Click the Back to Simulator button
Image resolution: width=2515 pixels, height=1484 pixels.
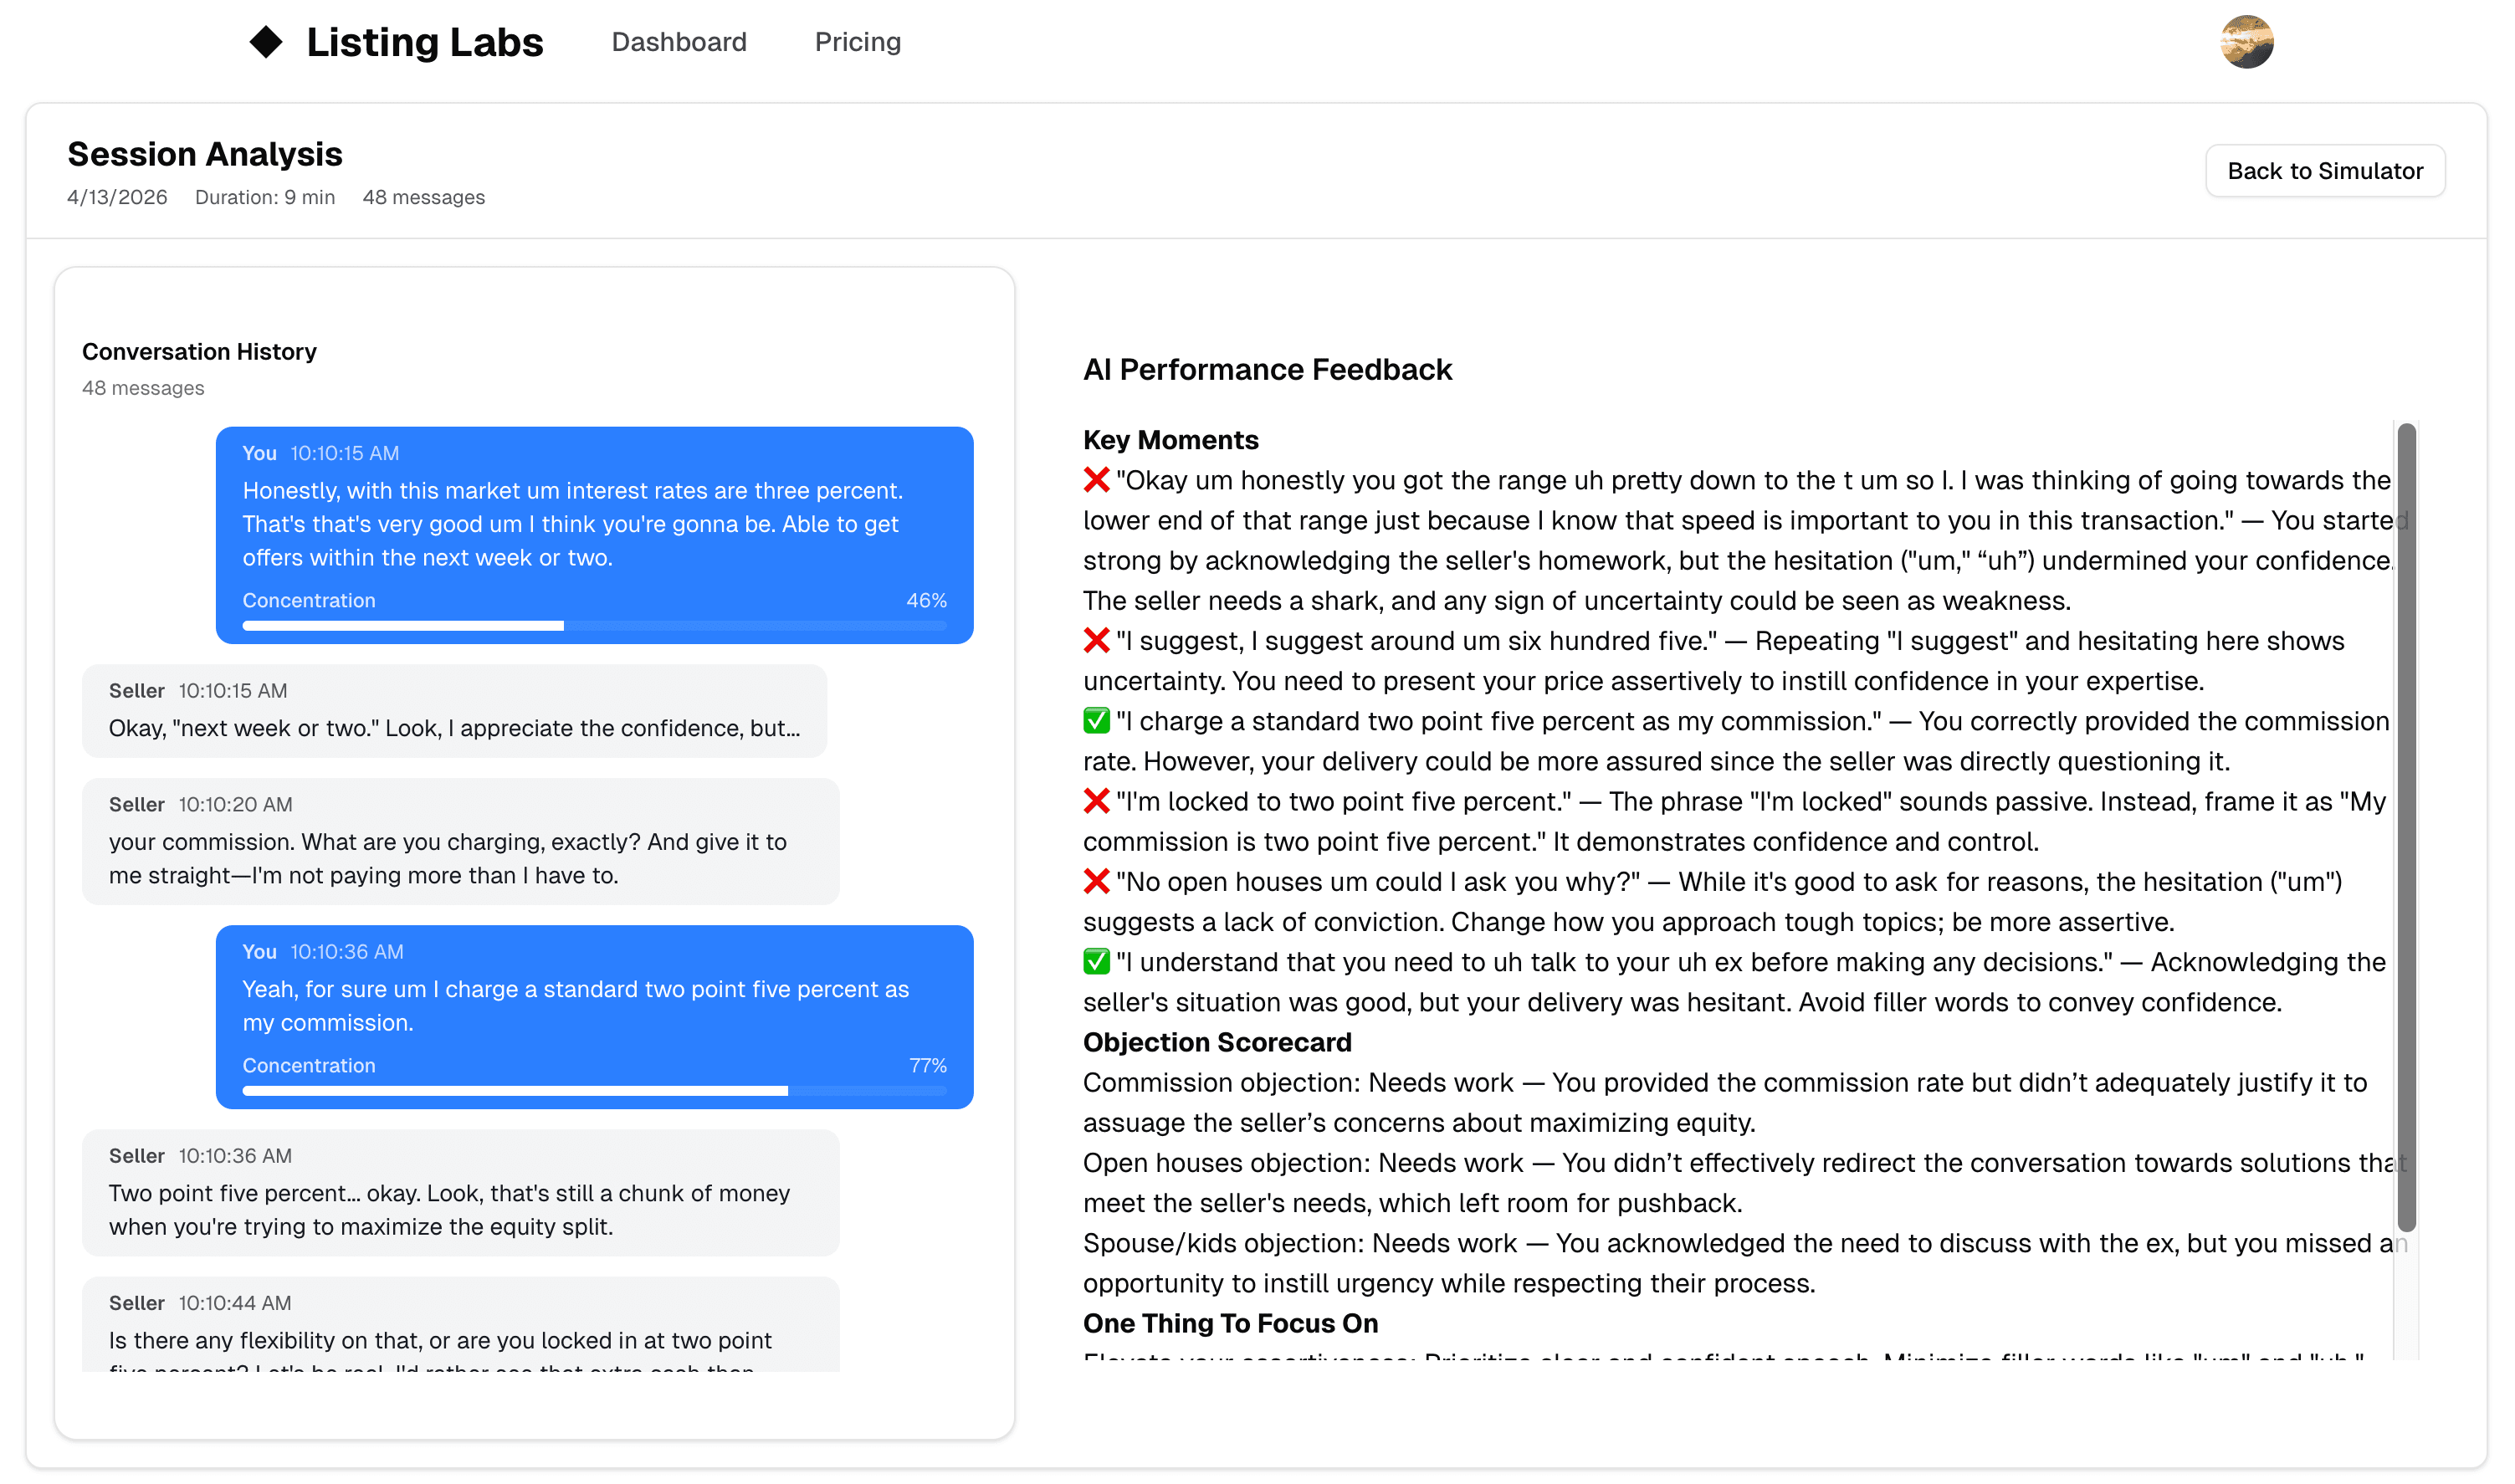[2324, 171]
